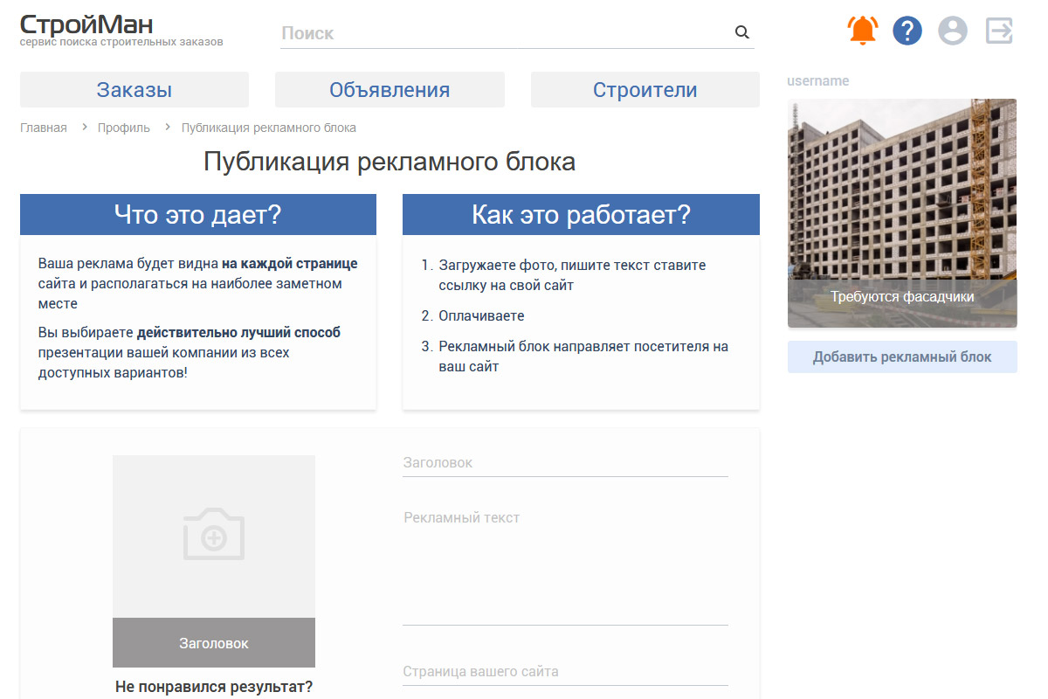Screen dimensions: 1048x699
Task: Click the search magnifier icon
Action: [x=742, y=33]
